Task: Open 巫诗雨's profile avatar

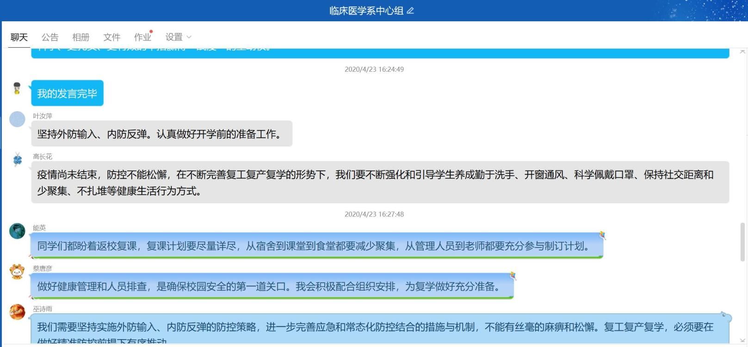Action: coord(17,312)
